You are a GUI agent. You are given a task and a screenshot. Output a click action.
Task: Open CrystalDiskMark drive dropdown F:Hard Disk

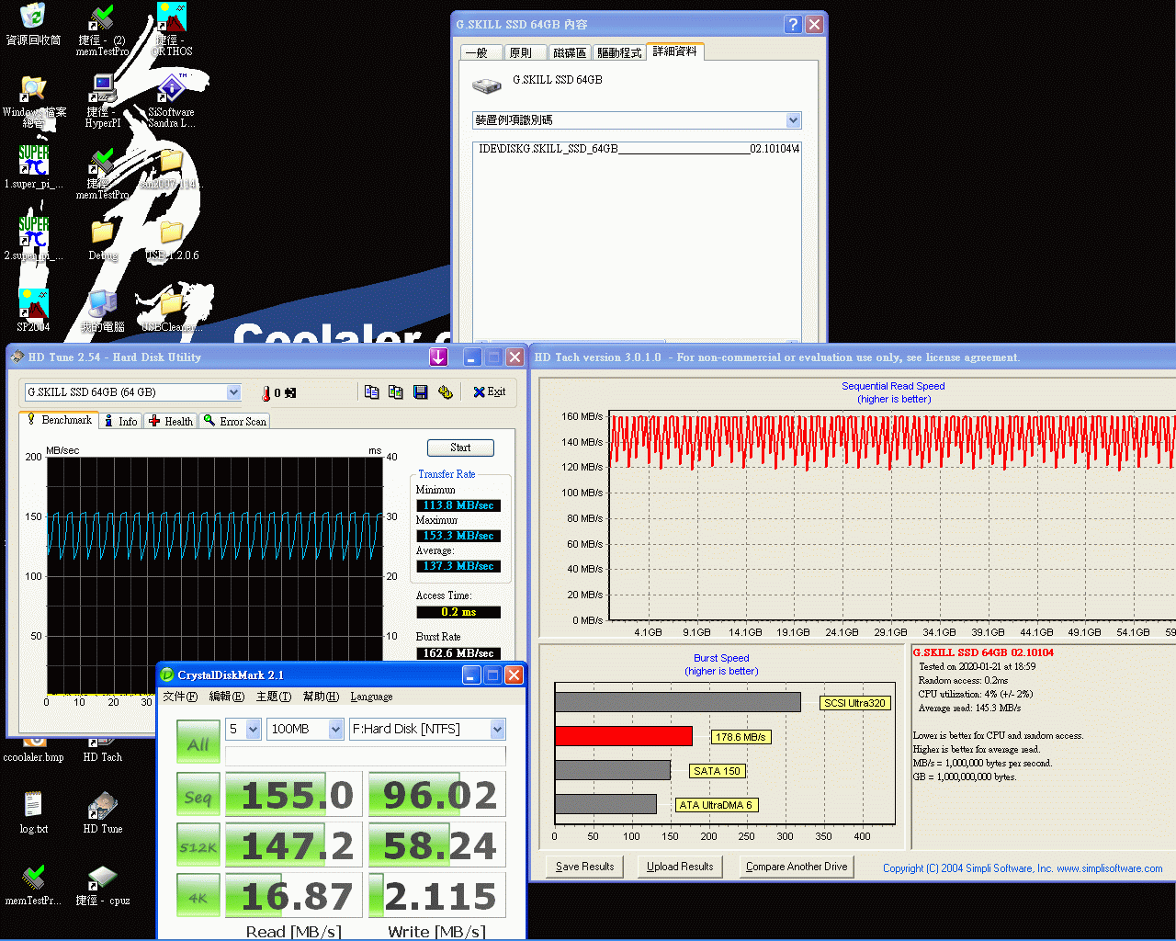click(497, 729)
